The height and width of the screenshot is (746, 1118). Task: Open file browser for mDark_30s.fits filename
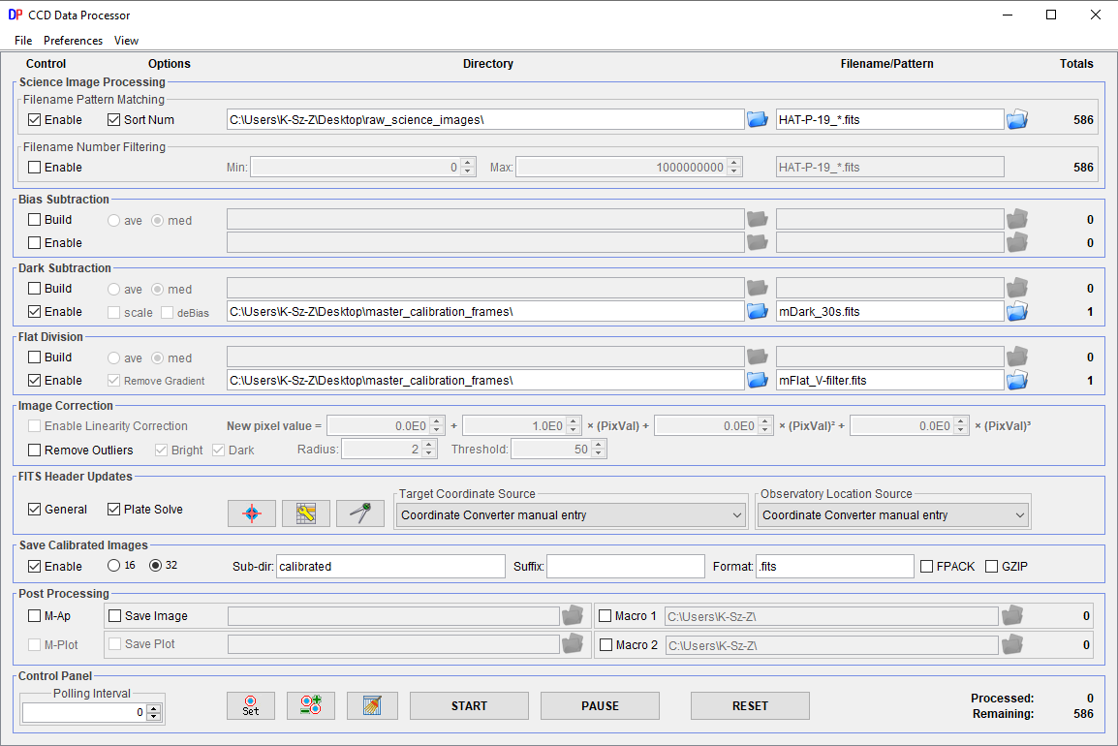coord(1016,311)
